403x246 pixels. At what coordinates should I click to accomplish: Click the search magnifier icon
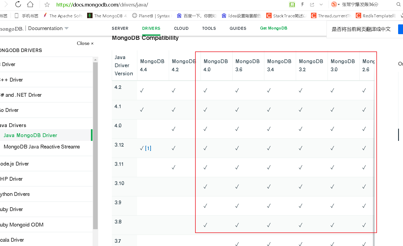coord(398,4)
